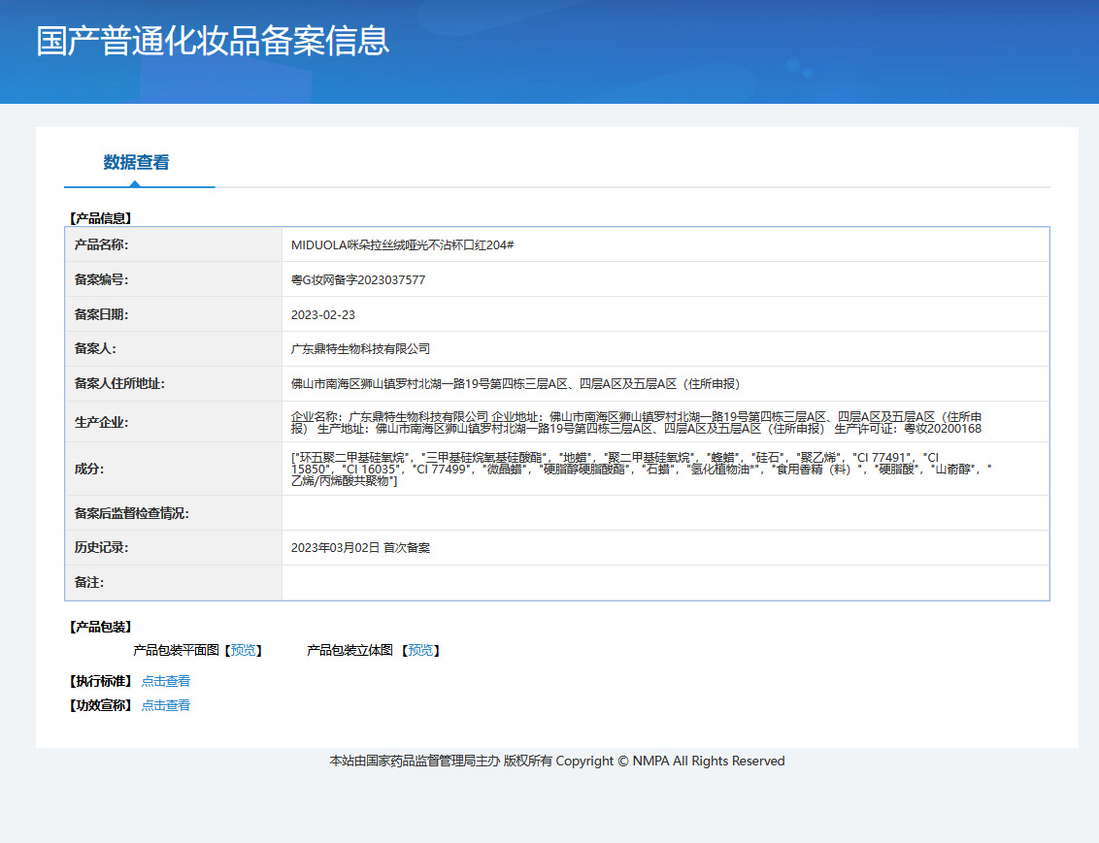The height and width of the screenshot is (843, 1099).
Task: Click the 备注 row label
Action: click(89, 582)
